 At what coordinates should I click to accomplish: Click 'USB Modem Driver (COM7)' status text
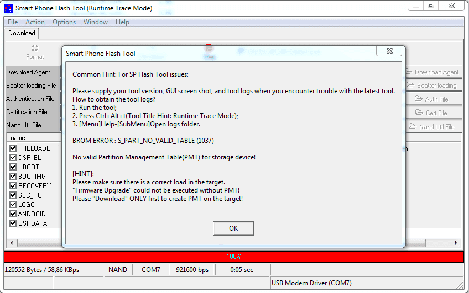click(311, 283)
